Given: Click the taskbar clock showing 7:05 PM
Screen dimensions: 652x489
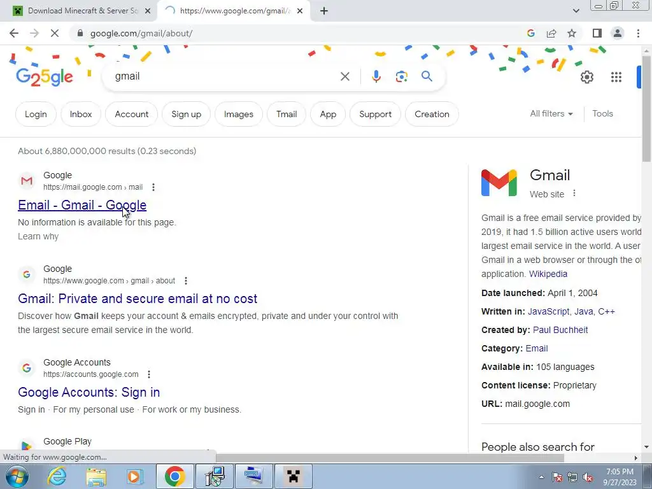Looking at the screenshot, I should tap(620, 477).
